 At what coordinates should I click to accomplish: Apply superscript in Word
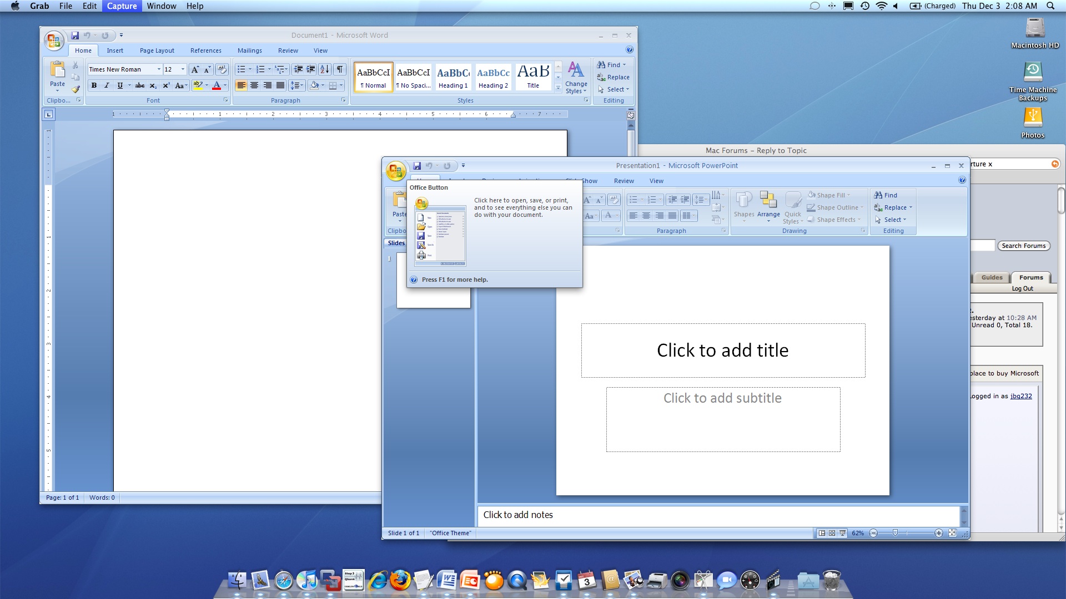(166, 85)
